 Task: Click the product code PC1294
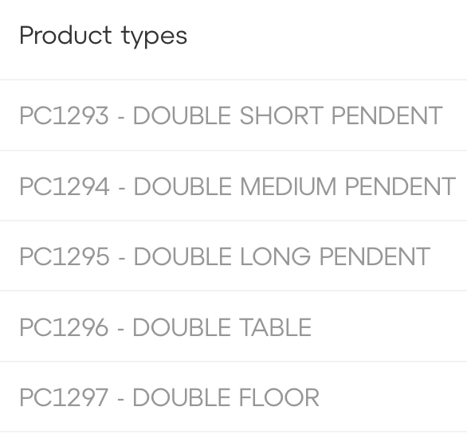coord(65,186)
